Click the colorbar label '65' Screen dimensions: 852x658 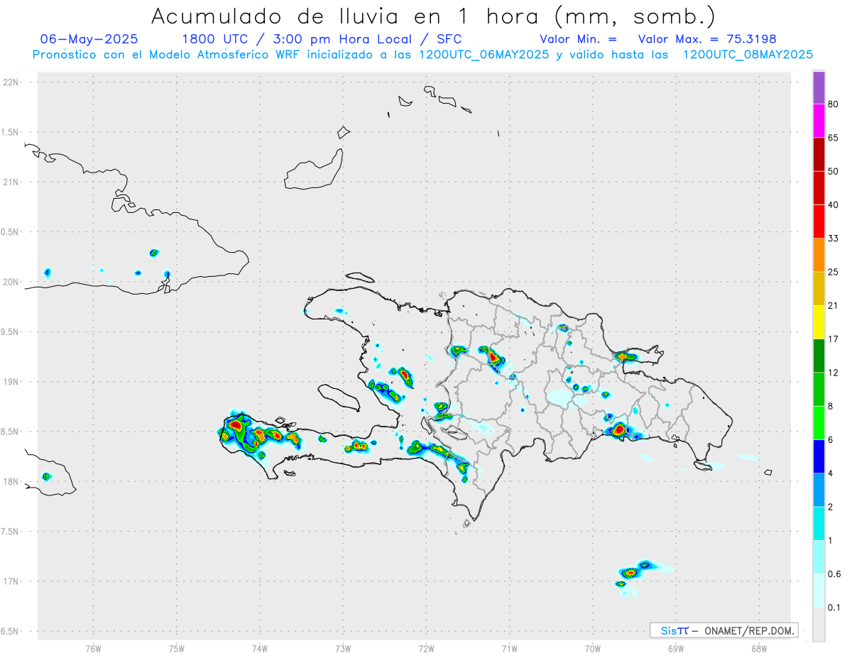click(x=834, y=138)
